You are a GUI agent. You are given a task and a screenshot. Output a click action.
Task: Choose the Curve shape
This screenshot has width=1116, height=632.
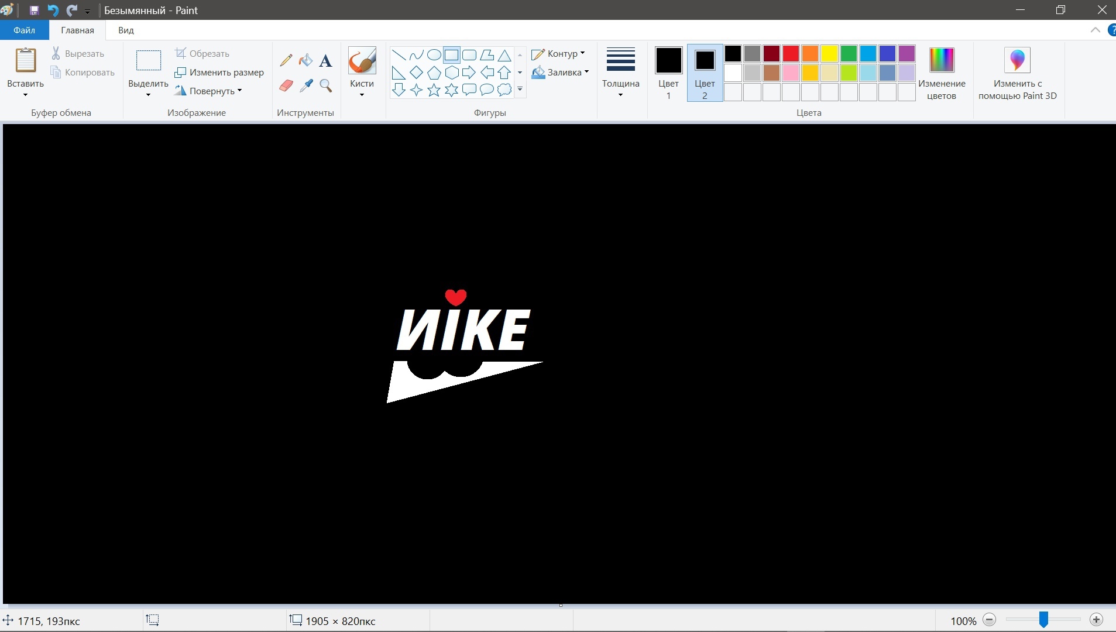[416, 55]
